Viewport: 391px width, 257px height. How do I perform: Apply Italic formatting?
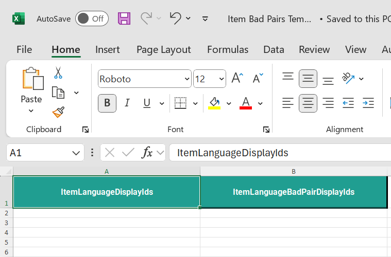coord(127,103)
